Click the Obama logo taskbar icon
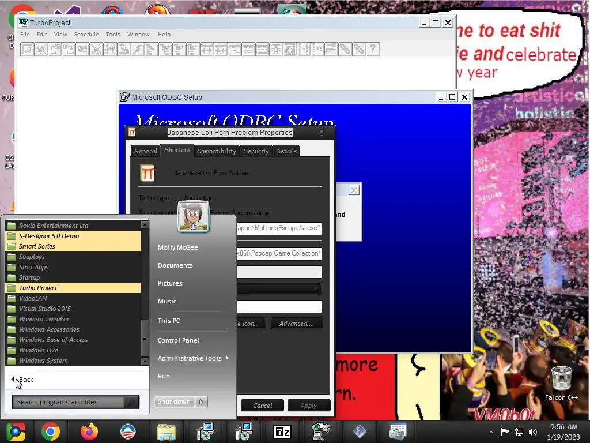Screen dimensions: 590x443 pyautogui.click(x=128, y=431)
